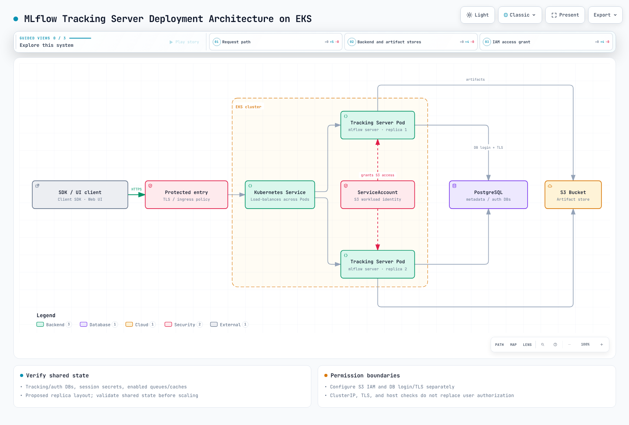Expand the Export menu

point(605,15)
